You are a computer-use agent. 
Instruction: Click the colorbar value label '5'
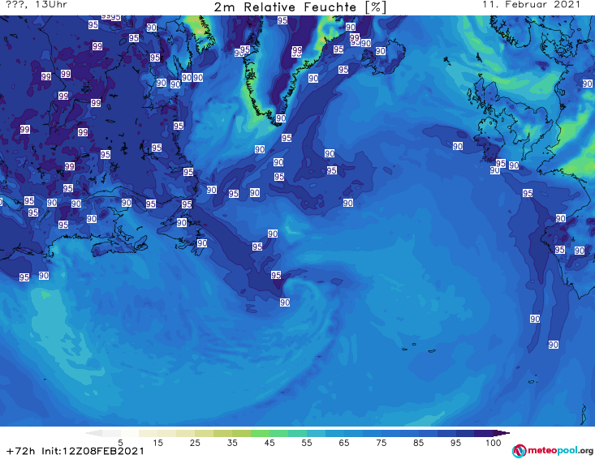120,443
